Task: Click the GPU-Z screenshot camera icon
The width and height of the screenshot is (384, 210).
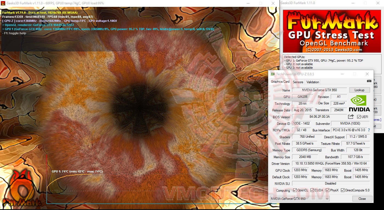Action: (x=369, y=81)
